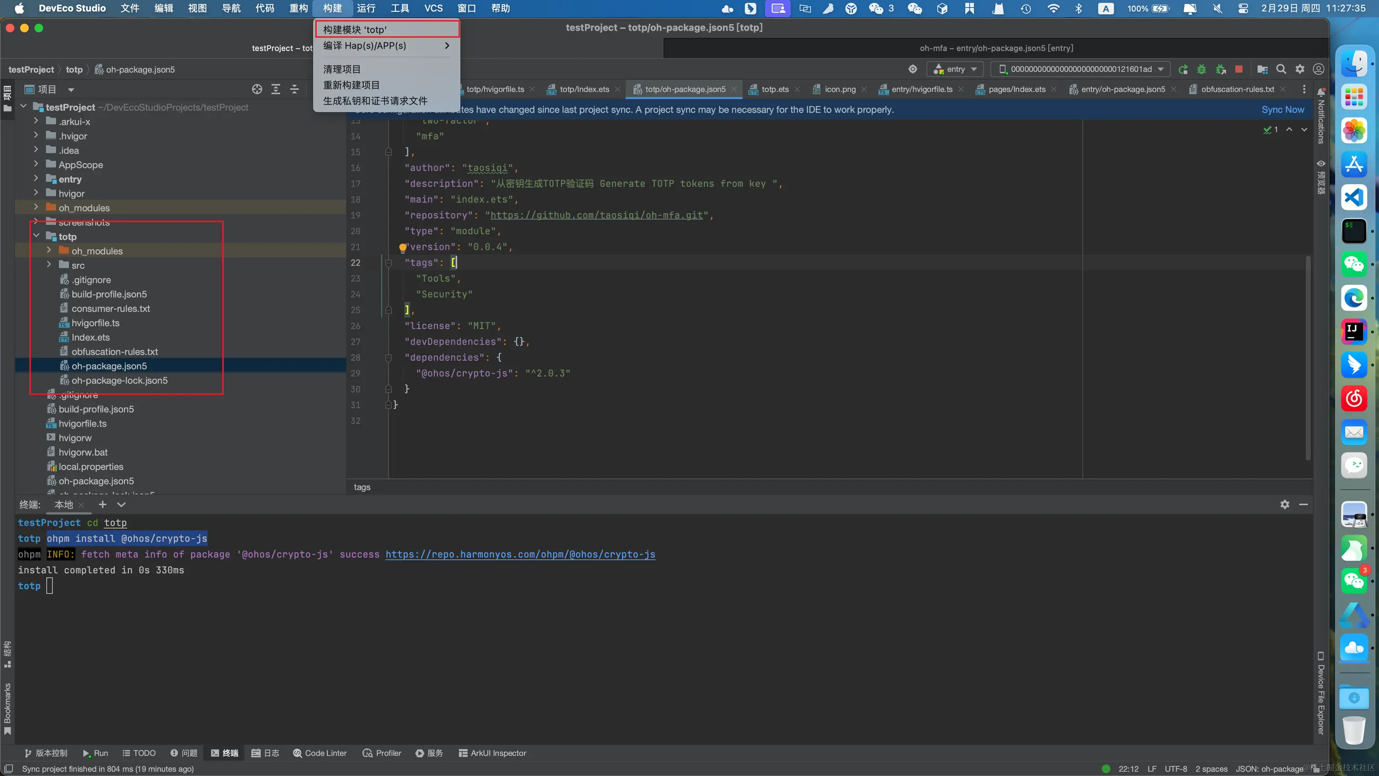Go to previous highlighted problem arrow
Screen dimensions: 1379x776
1289,130
